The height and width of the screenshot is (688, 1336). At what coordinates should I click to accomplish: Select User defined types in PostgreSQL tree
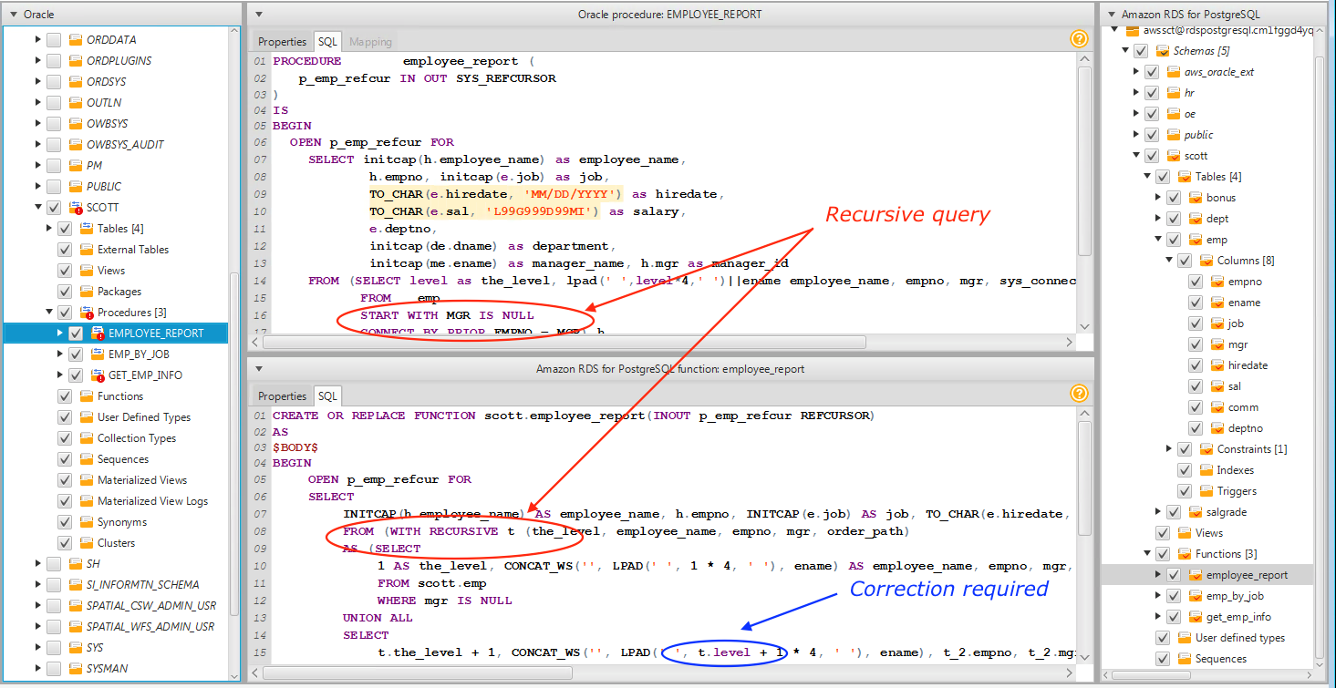point(1240,638)
